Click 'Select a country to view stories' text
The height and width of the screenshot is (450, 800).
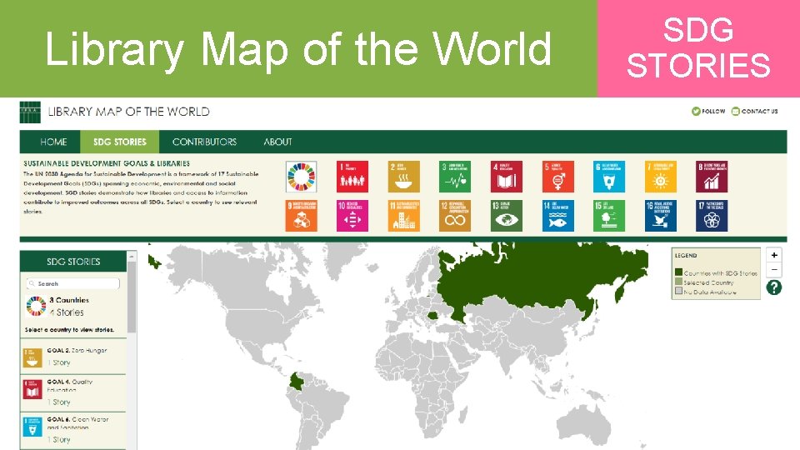pos(69,330)
